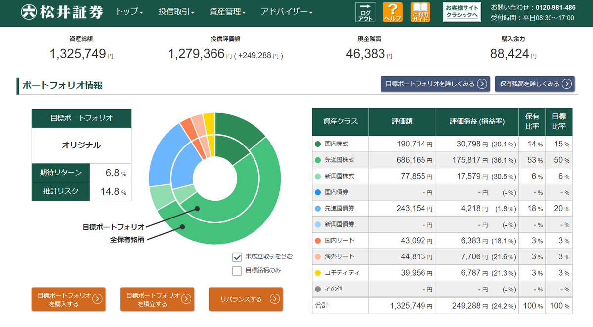This screenshot has width=593, height=327.
Task: Click the 新興国債券 row label
Action: coord(339,224)
